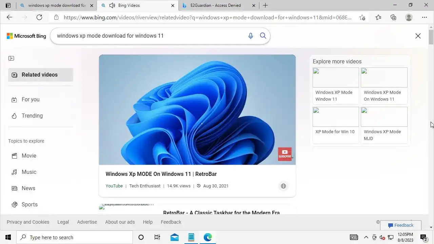Screen dimensions: 434x244
Task: Select the Bing Videos tab
Action: 137,5
